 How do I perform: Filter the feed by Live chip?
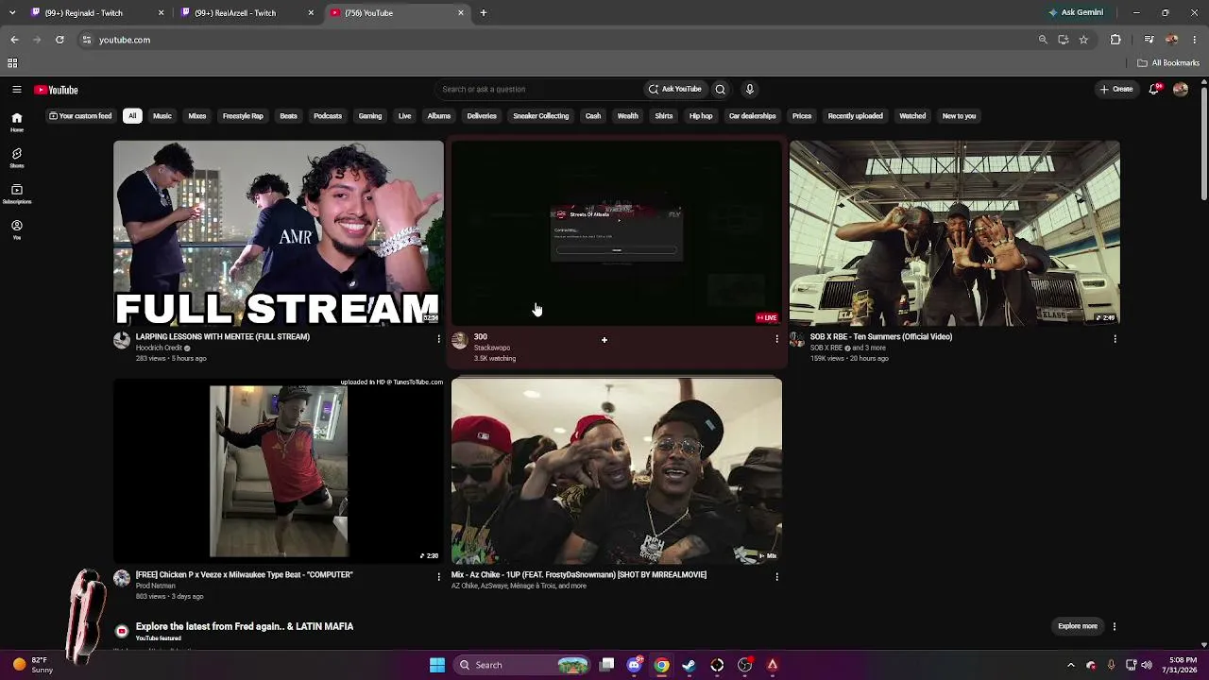(x=404, y=116)
